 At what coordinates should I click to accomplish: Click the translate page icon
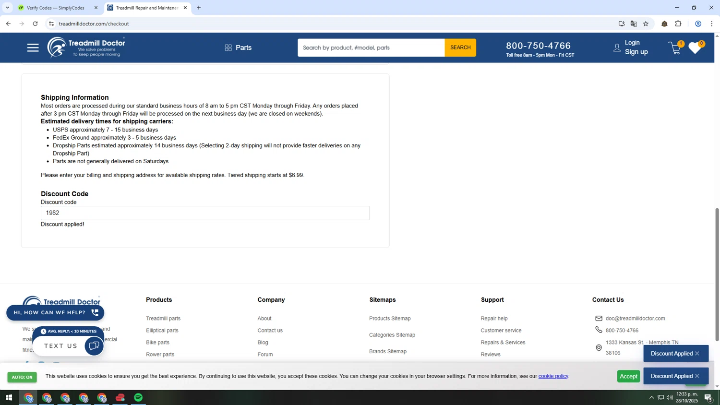(x=634, y=24)
